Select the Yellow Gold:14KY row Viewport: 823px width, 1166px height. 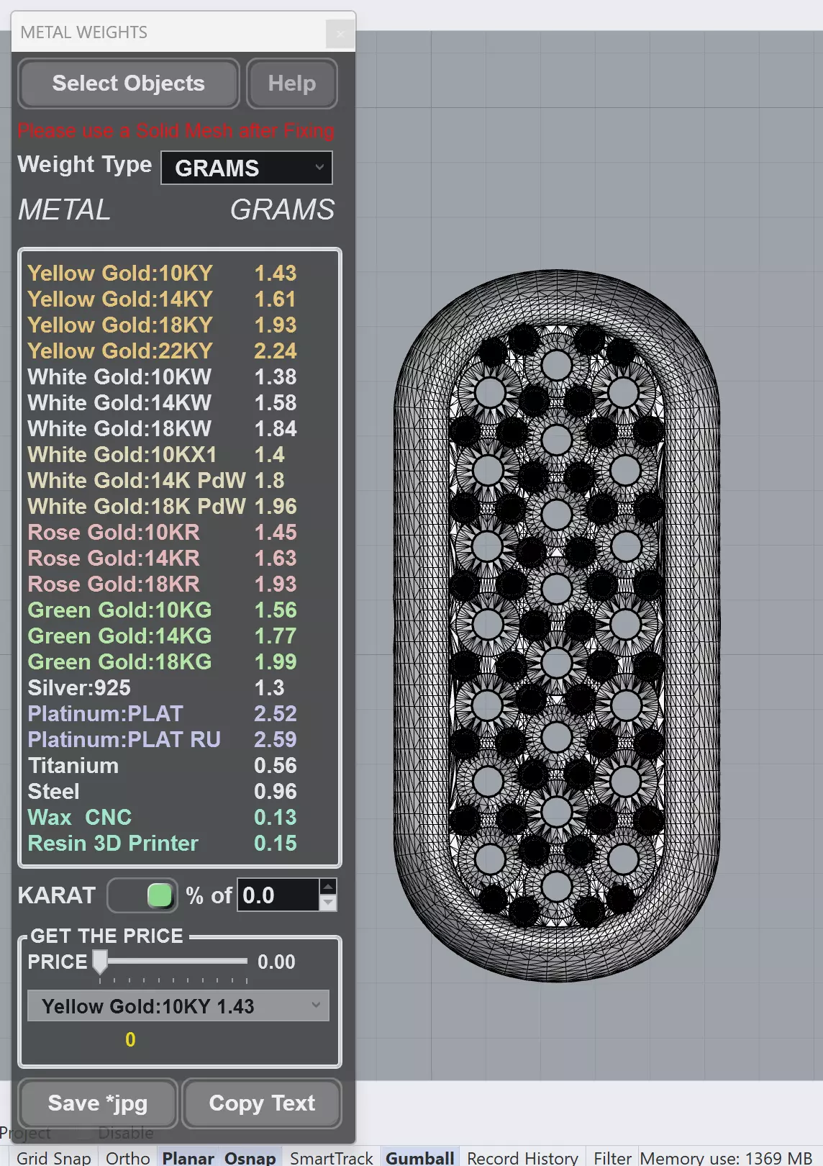coord(163,299)
